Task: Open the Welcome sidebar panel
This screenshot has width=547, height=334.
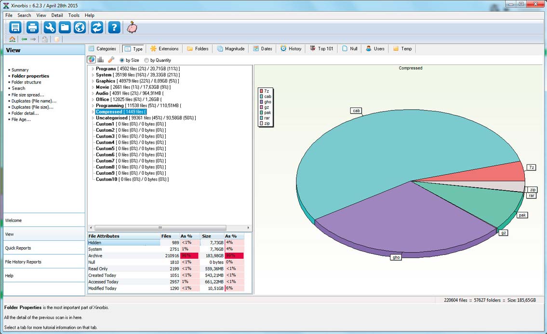Action: pos(44,221)
